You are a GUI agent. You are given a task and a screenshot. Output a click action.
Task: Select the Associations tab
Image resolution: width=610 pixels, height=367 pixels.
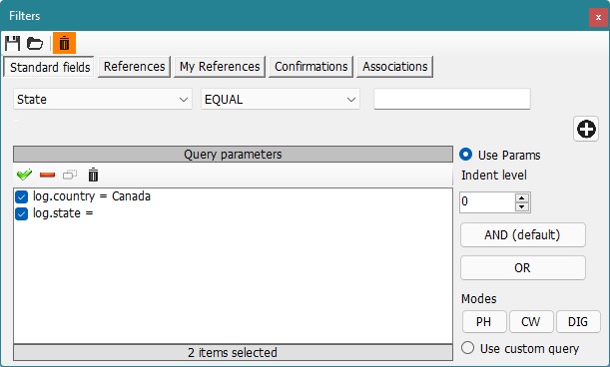click(x=395, y=67)
